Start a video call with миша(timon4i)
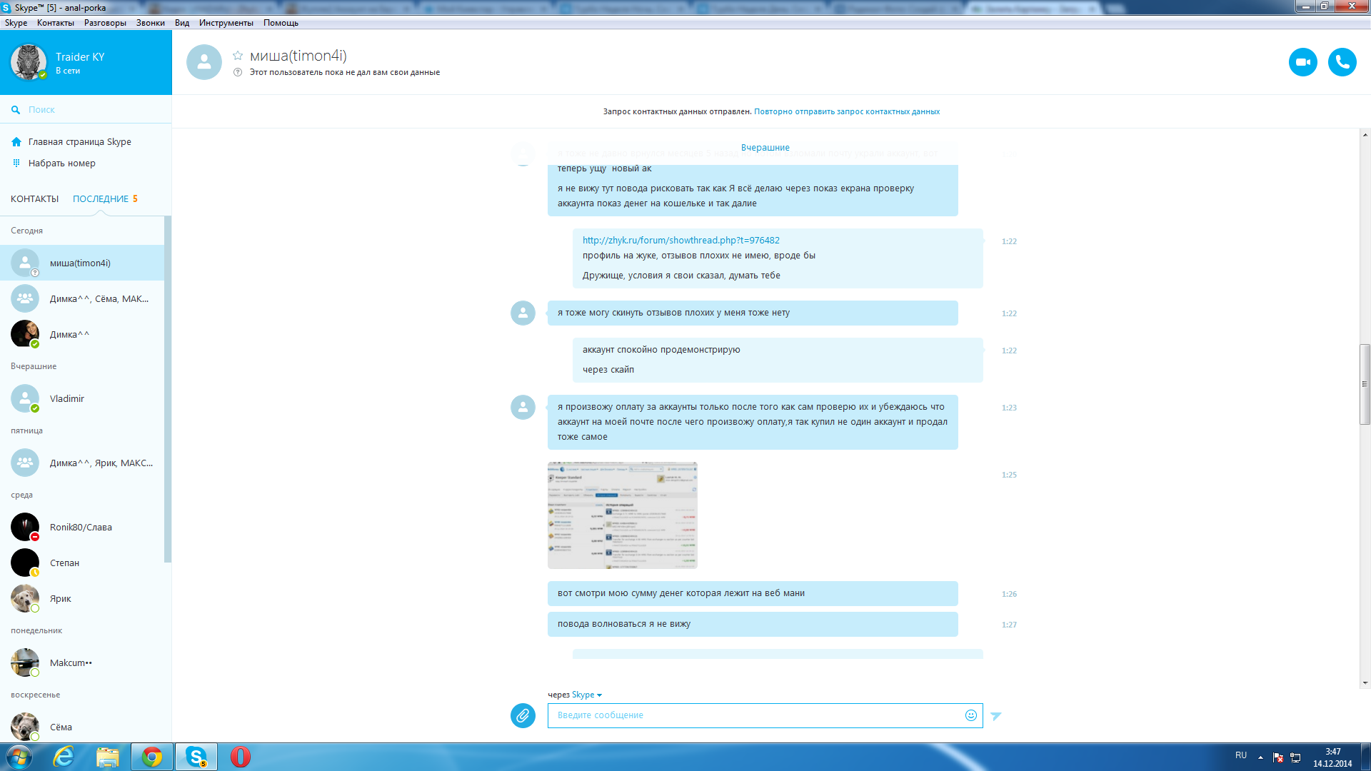 (x=1302, y=62)
